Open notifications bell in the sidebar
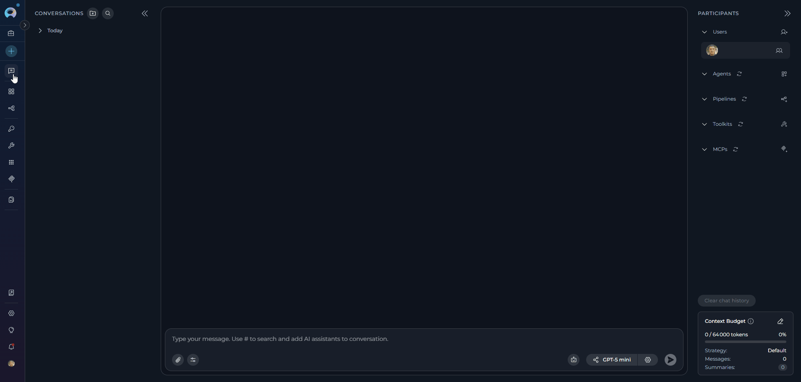Screen dimensions: 801x382 11,347
